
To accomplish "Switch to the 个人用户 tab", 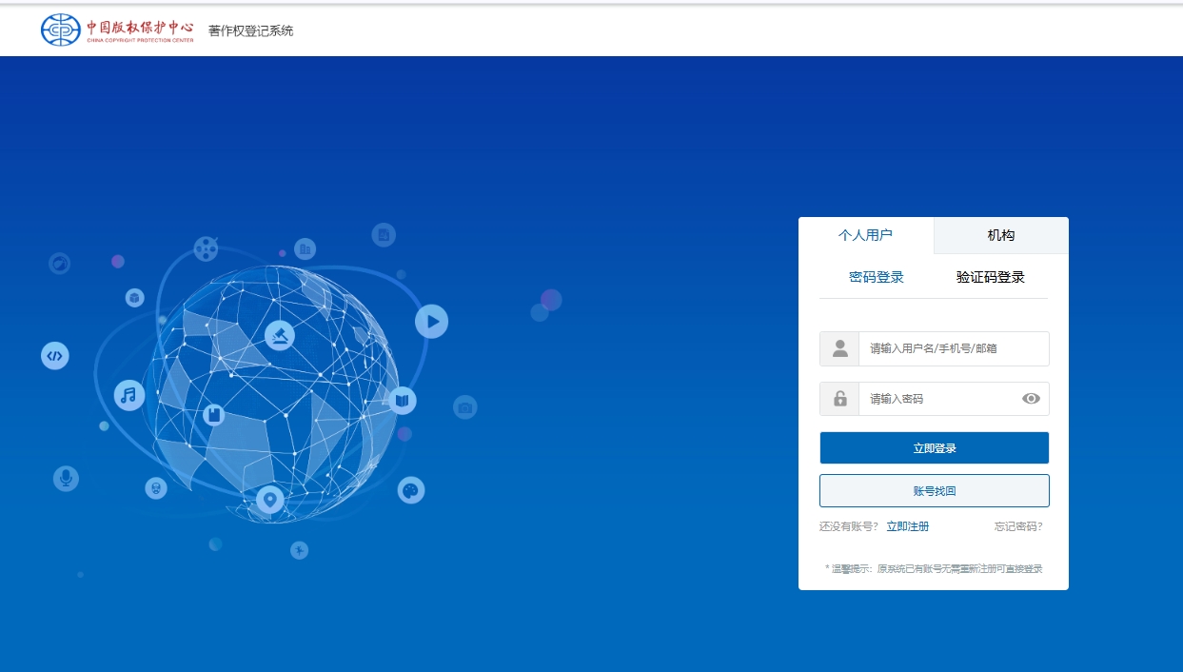I will tap(865, 235).
